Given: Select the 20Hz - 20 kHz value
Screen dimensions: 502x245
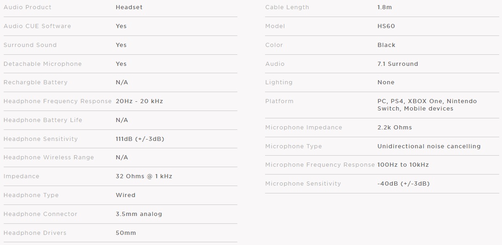Looking at the screenshot, I should [139, 101].
